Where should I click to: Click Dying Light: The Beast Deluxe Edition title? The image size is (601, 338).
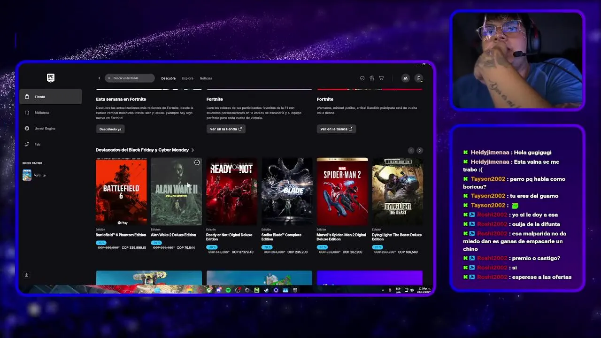(397, 237)
